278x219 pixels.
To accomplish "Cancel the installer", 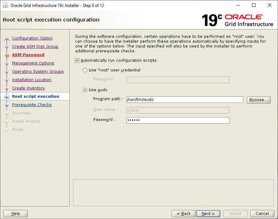I will [x=262, y=213].
